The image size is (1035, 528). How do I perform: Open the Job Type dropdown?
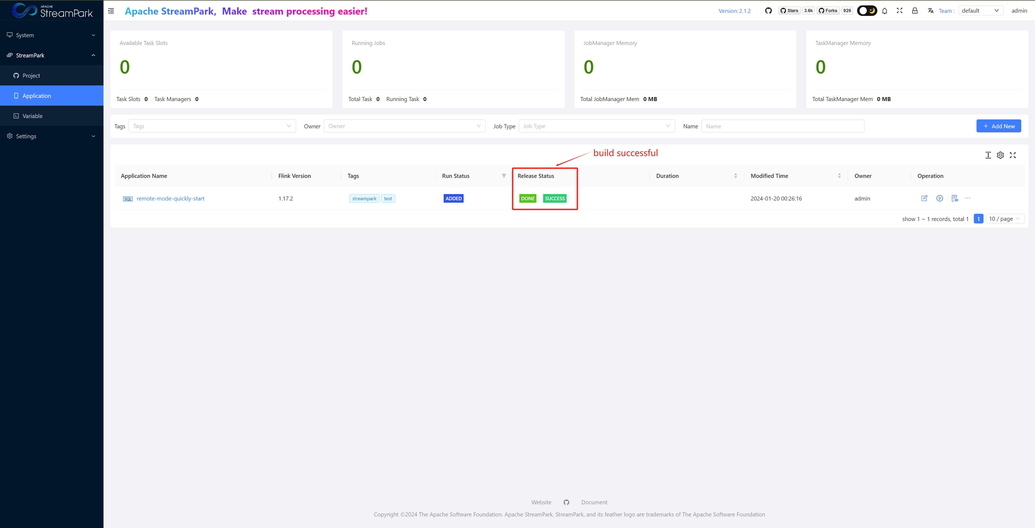pyautogui.click(x=596, y=126)
